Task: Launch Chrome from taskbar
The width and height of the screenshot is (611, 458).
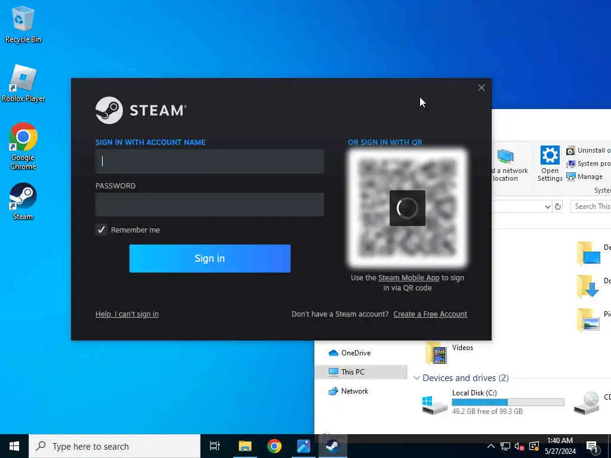Action: click(x=274, y=446)
